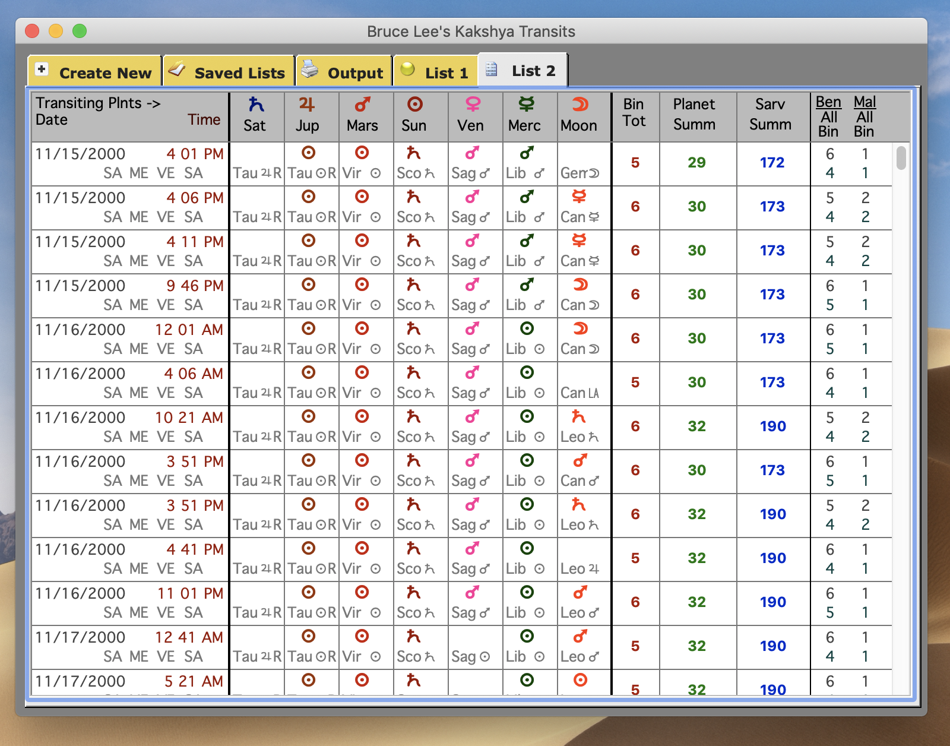The width and height of the screenshot is (950, 746).
Task: Click the table's vertical scrollbar thumb
Action: [x=901, y=158]
